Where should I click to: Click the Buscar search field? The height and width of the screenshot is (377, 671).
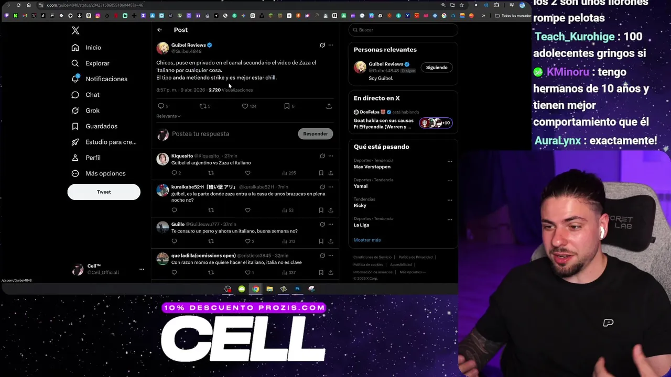pos(403,30)
